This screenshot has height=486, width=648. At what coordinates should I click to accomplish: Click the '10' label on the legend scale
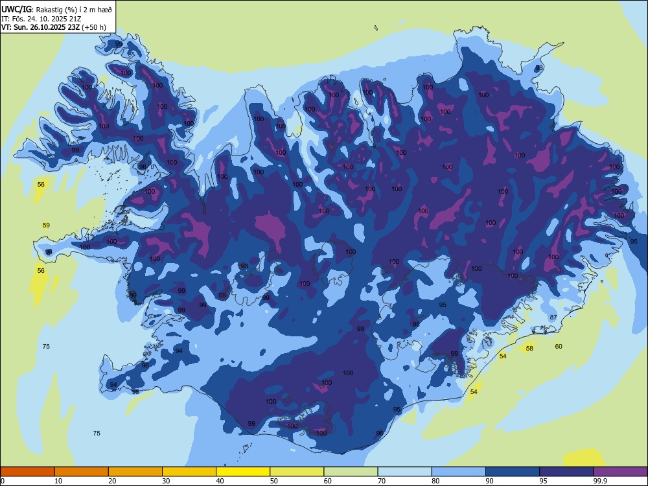coord(58,481)
